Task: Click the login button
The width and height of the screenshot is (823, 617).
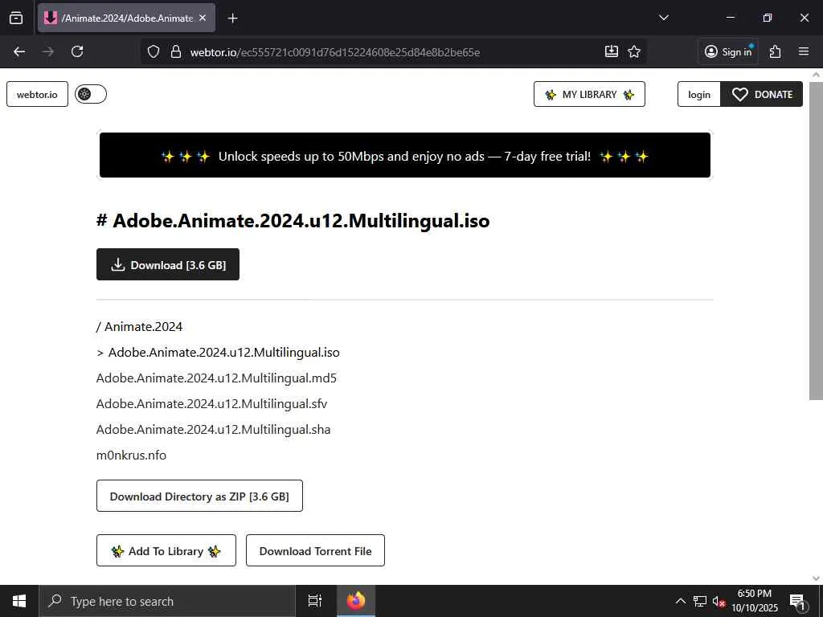Action: click(699, 95)
